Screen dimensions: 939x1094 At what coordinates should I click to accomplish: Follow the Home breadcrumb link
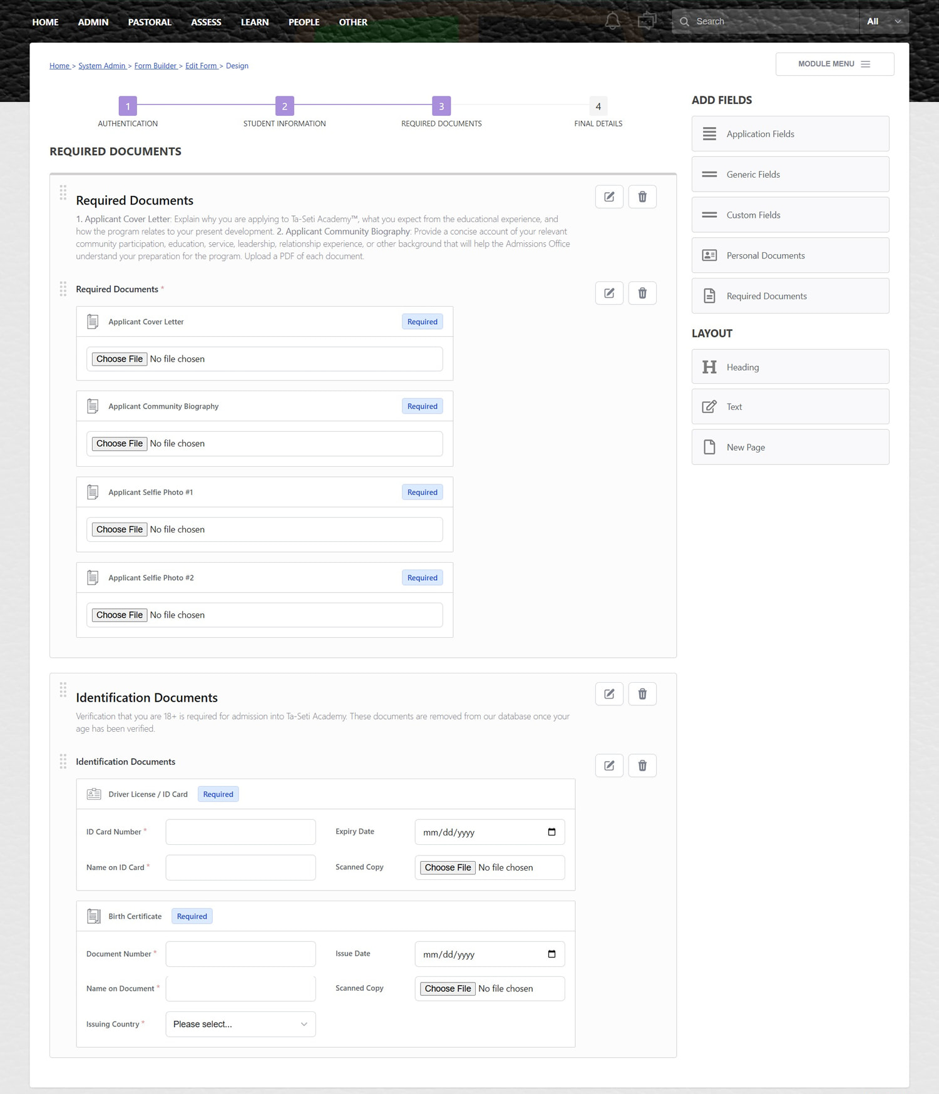(59, 66)
